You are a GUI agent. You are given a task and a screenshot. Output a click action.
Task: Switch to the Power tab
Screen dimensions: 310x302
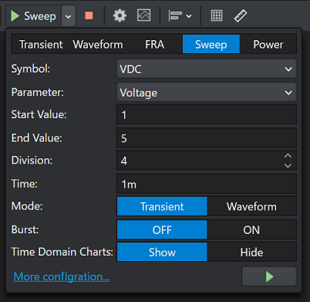(x=268, y=44)
